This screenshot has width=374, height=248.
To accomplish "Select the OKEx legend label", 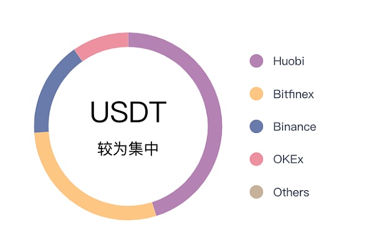I will [288, 159].
